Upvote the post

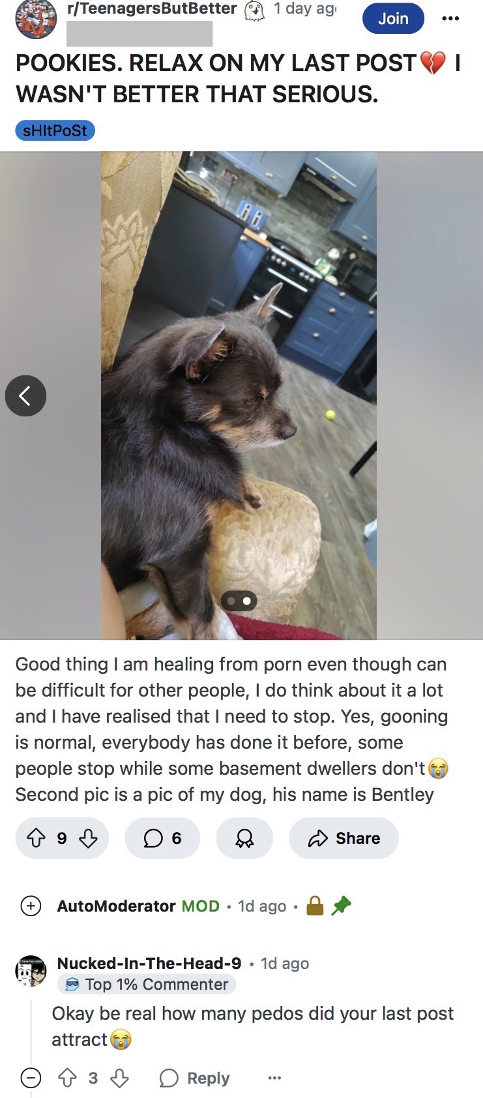(x=36, y=838)
